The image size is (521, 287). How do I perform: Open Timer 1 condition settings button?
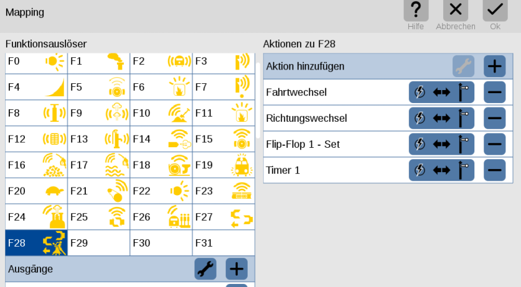click(x=441, y=170)
